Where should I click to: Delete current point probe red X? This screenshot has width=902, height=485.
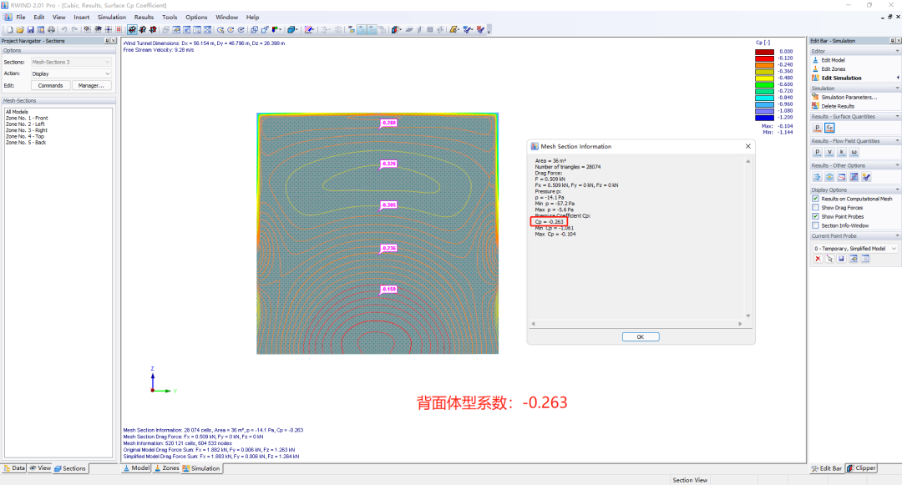point(818,259)
